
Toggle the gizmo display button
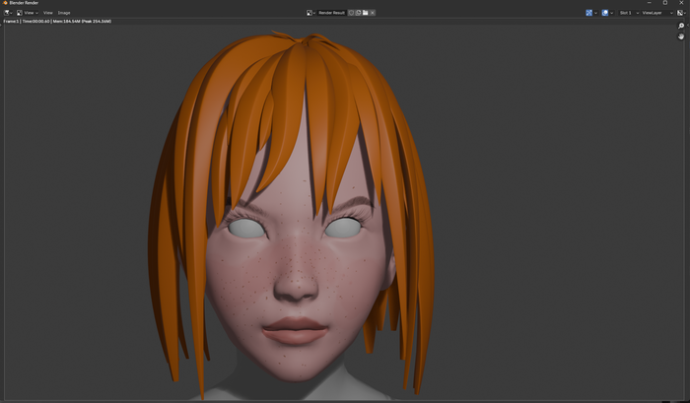click(x=589, y=13)
